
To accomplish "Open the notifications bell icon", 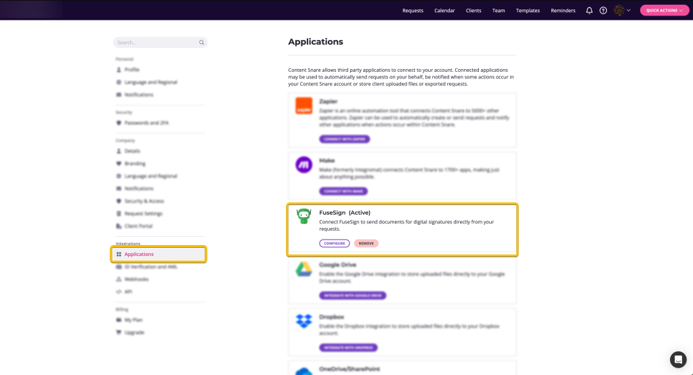I will click(x=589, y=11).
